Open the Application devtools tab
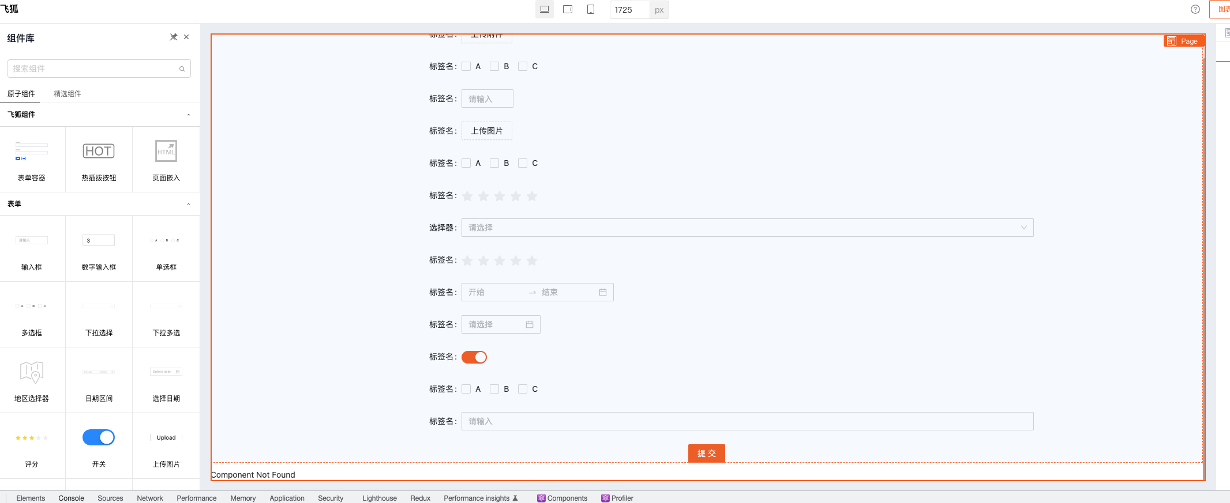The image size is (1230, 503). 287,498
